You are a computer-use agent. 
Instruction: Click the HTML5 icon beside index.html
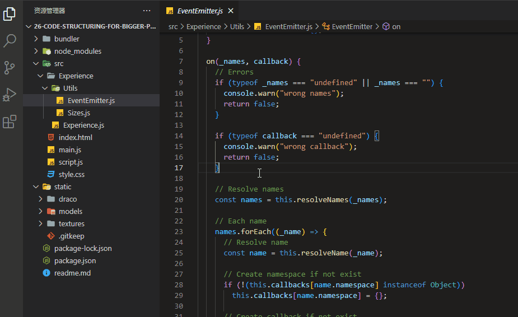coord(51,137)
